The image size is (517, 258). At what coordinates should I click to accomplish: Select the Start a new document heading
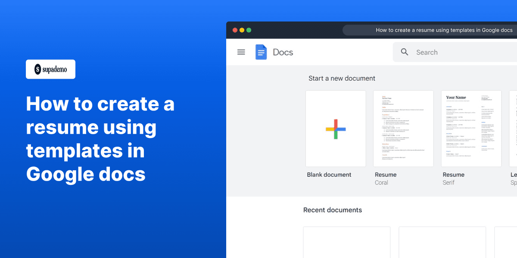(x=342, y=78)
